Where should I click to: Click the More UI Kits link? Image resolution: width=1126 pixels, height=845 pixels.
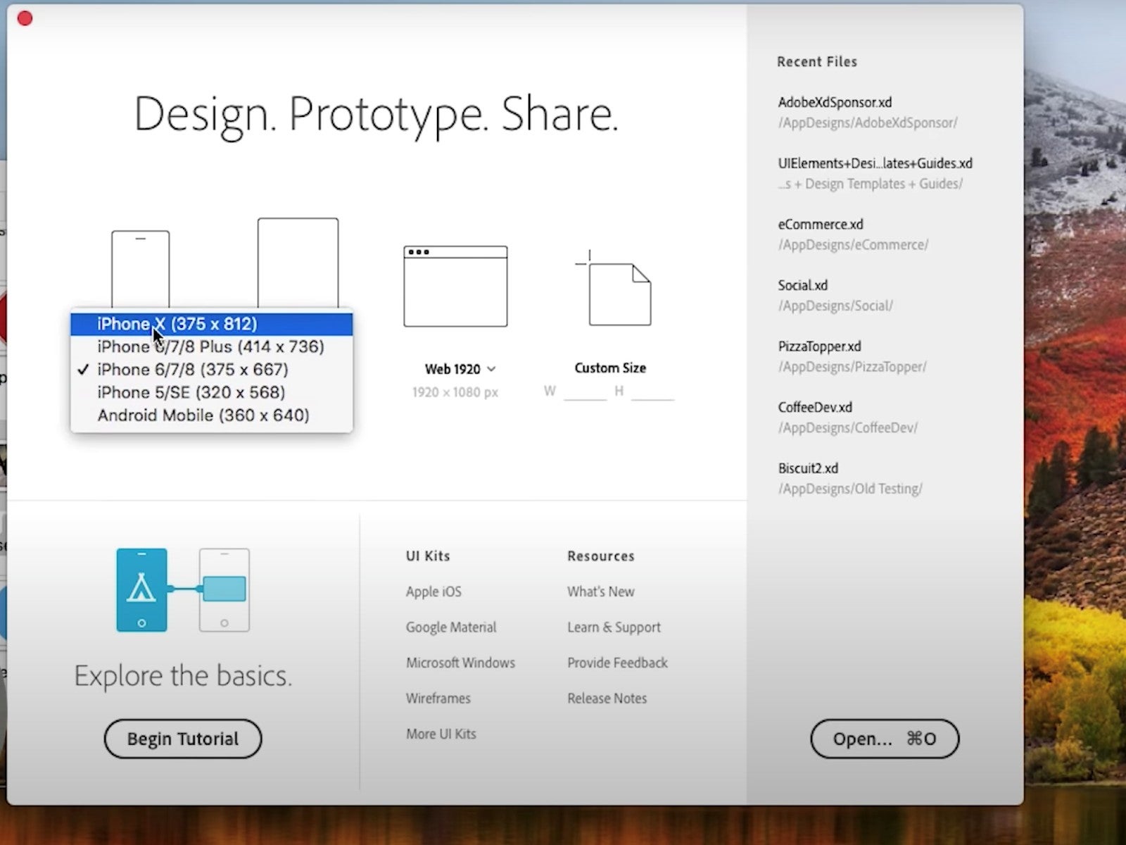441,734
